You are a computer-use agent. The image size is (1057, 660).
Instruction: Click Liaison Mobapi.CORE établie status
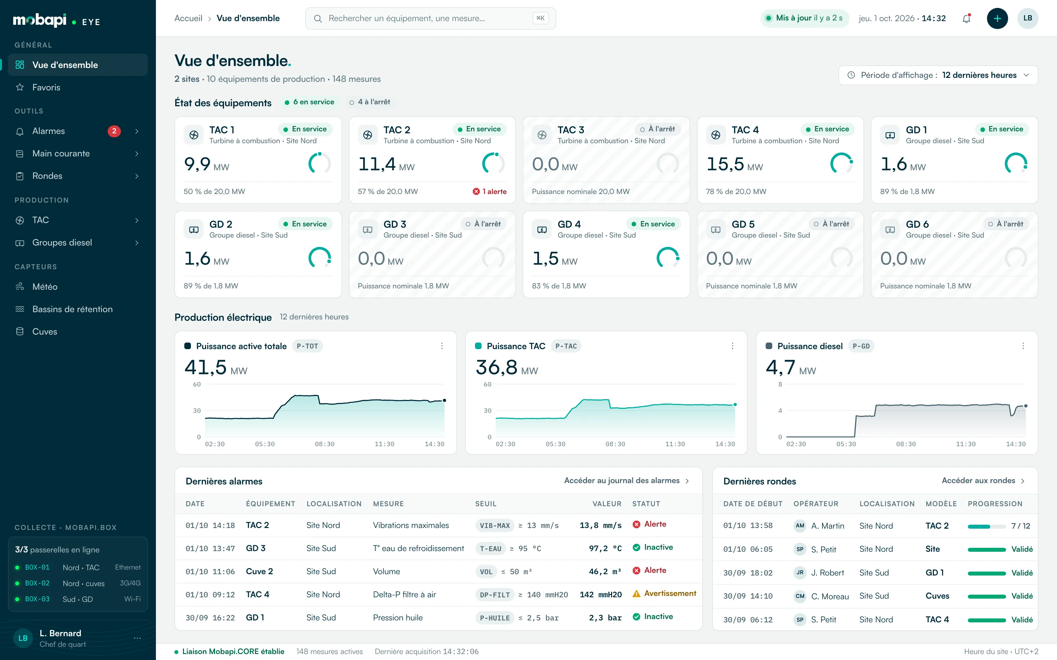click(x=229, y=651)
